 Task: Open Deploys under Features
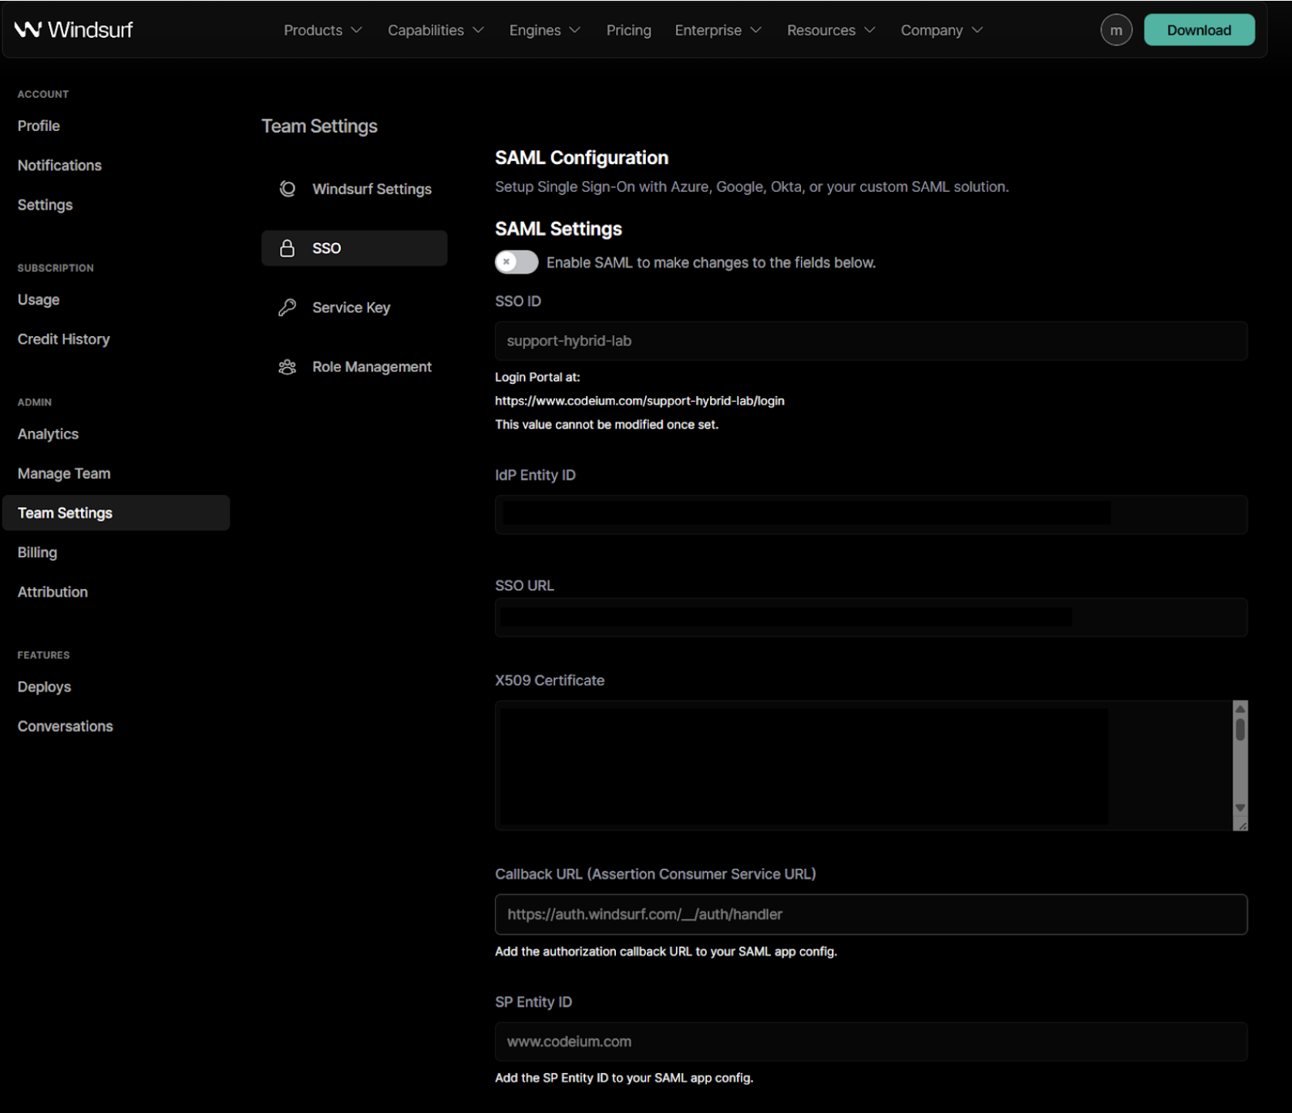44,687
